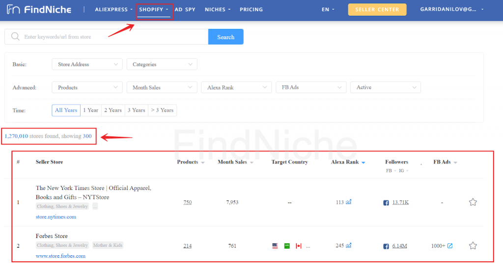Click the US flag in Forbes row
The height and width of the screenshot is (264, 503).
pyautogui.click(x=275, y=246)
